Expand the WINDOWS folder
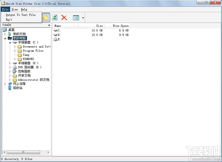Screen dimensions: 222x162 (x=15, y=59)
